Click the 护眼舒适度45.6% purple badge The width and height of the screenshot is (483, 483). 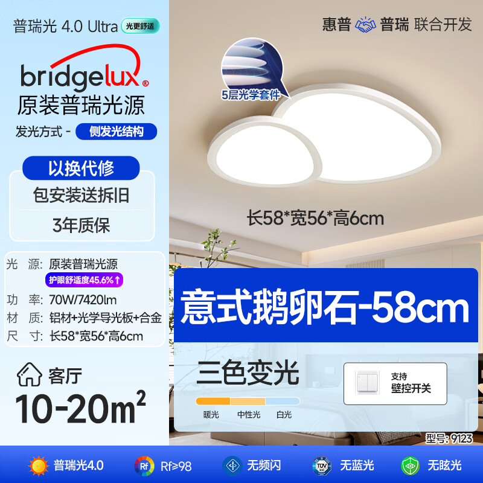[x=84, y=280]
